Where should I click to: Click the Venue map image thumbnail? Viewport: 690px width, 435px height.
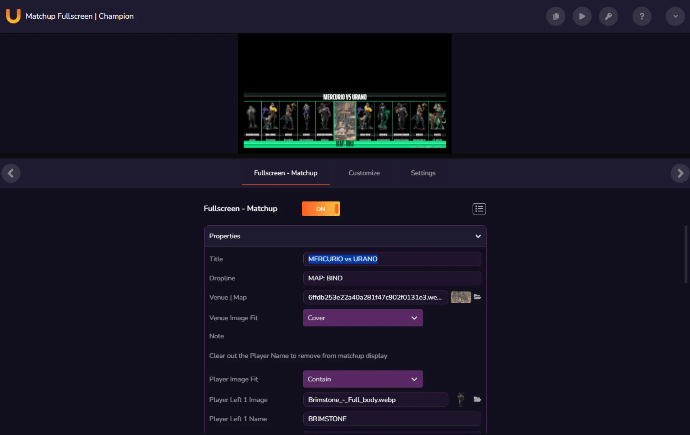click(x=461, y=297)
